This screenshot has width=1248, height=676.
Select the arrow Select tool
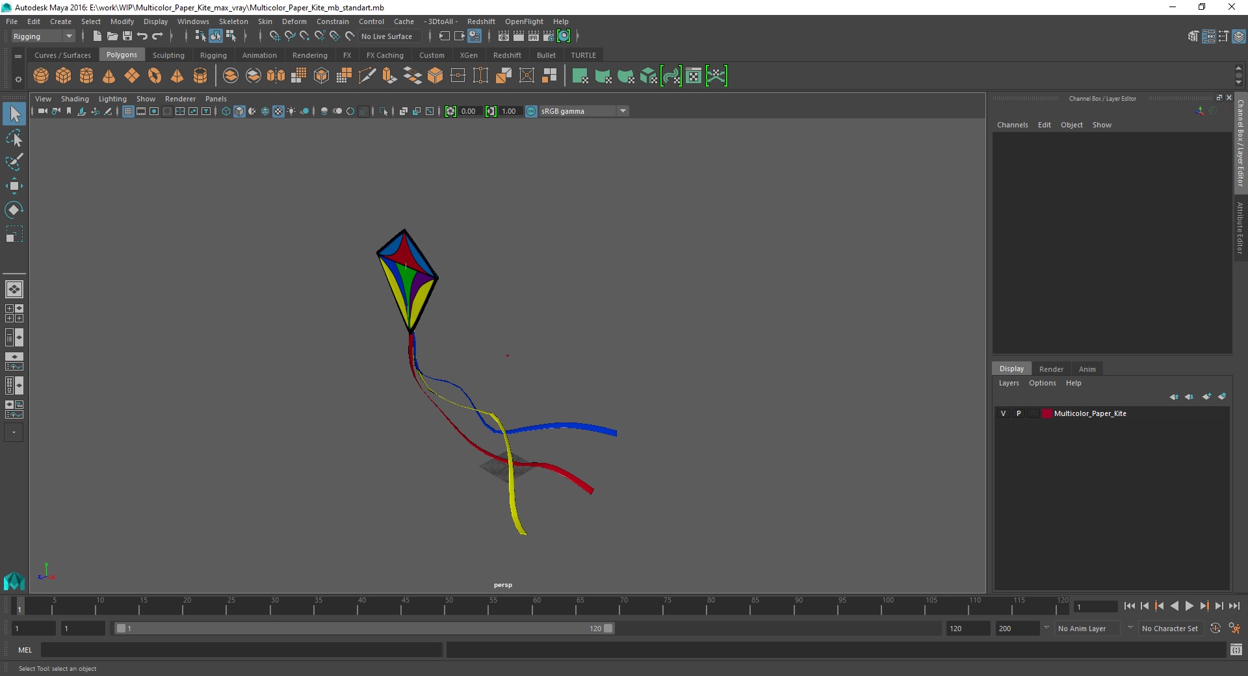coord(14,114)
